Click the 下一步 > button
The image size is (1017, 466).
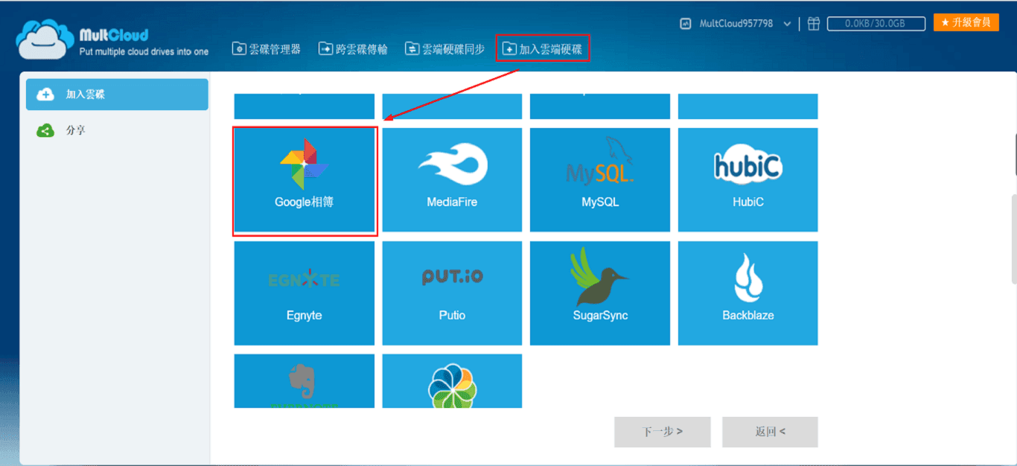[x=663, y=432]
